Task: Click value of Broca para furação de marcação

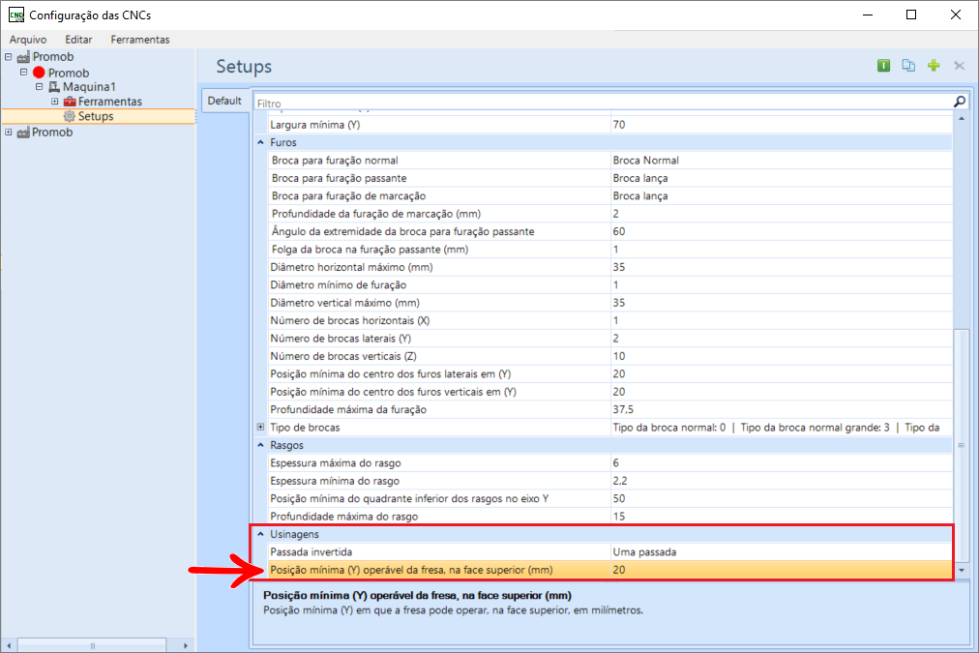Action: (781, 196)
